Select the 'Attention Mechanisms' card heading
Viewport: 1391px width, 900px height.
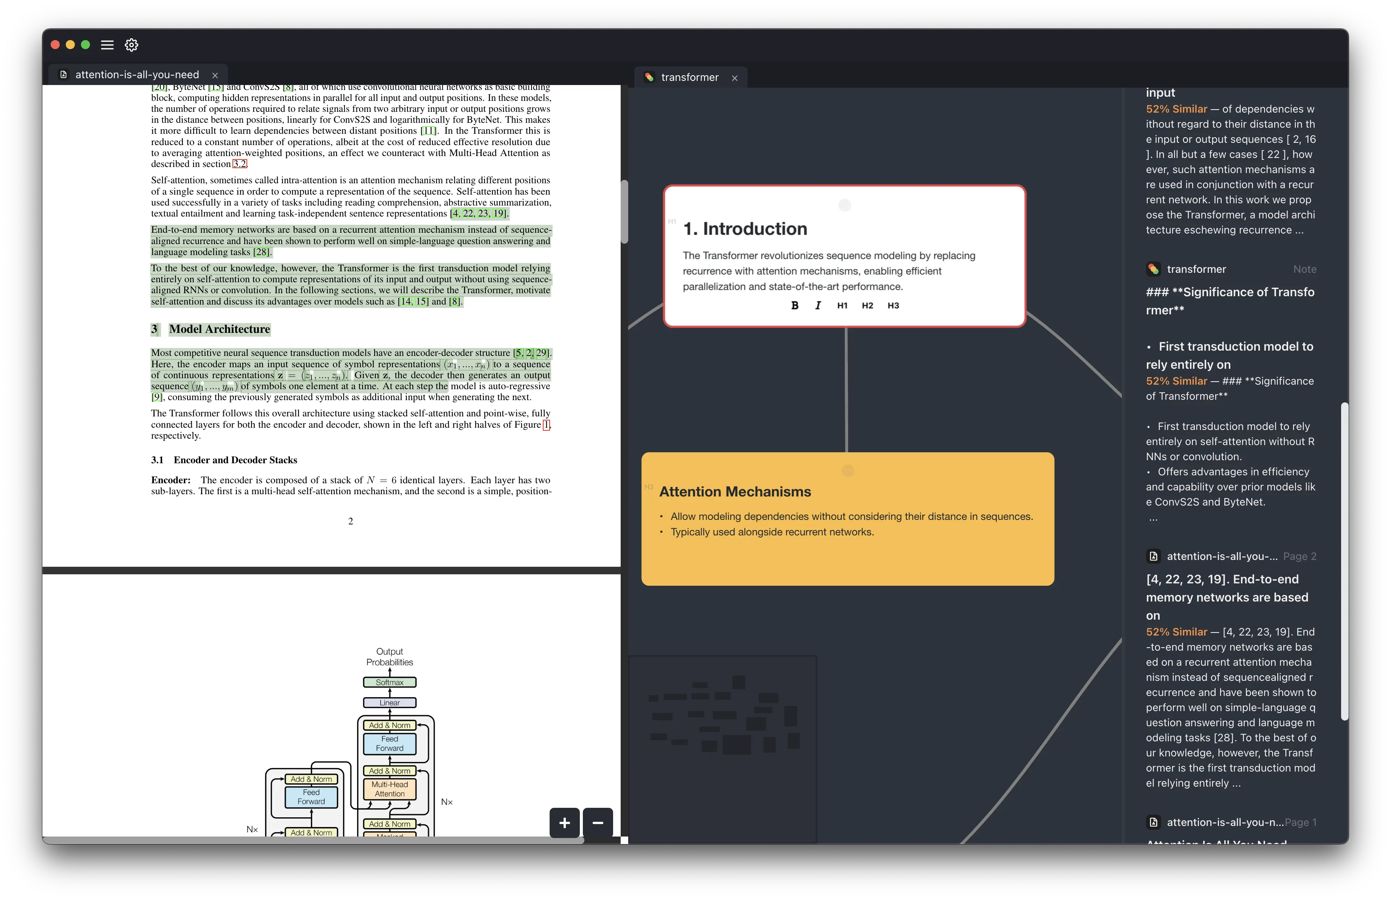pos(735,492)
